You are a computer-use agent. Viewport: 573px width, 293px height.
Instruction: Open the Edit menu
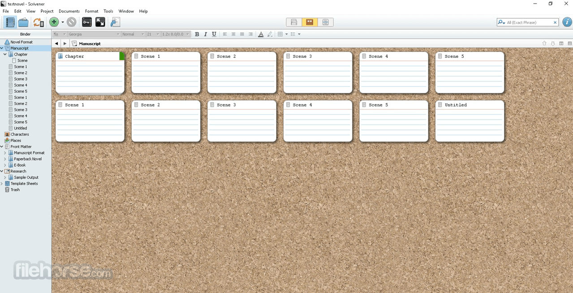point(18,11)
